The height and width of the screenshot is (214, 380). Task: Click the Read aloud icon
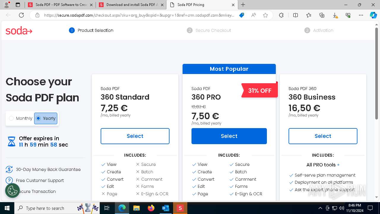click(254, 15)
